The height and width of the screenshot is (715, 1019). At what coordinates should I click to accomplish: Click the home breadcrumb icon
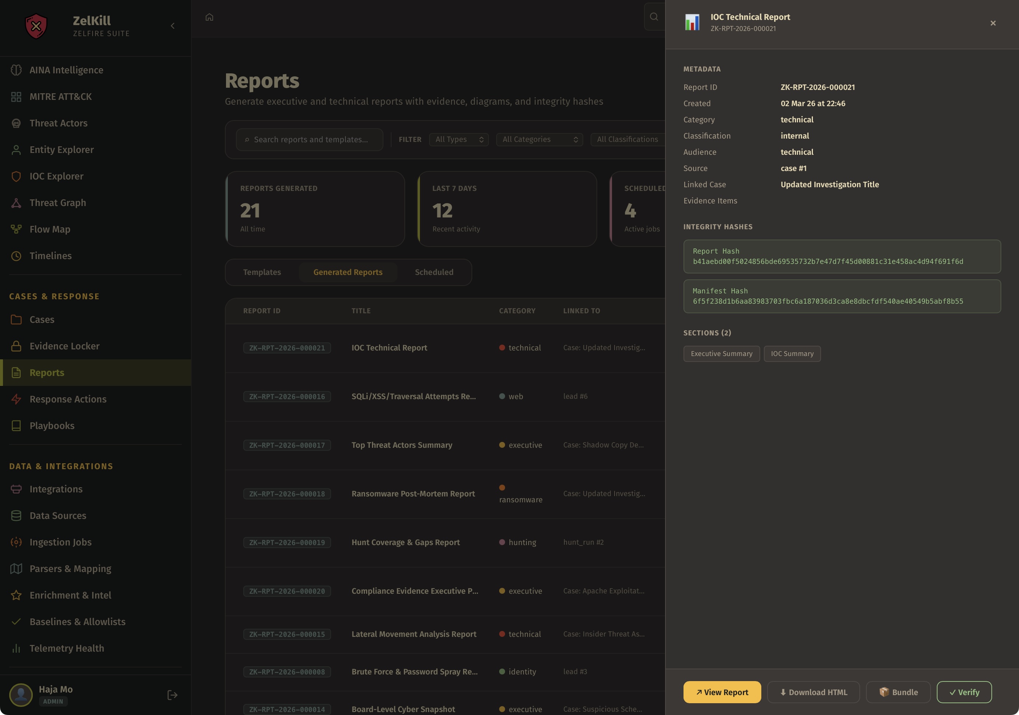[x=209, y=17]
